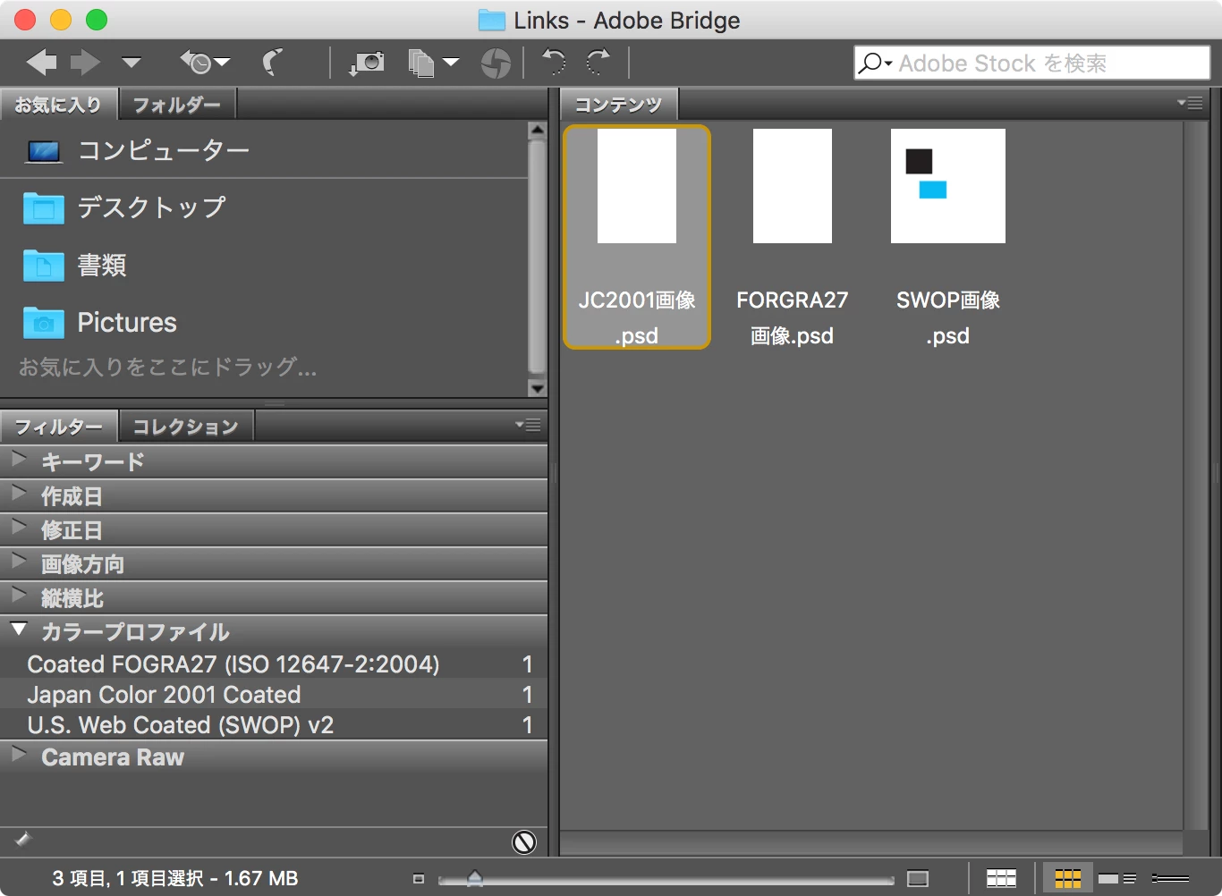This screenshot has height=896, width=1222.
Task: Open the filter panel flyout menu
Action: click(x=529, y=426)
